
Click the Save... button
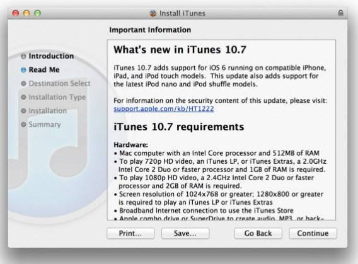pyautogui.click(x=185, y=233)
